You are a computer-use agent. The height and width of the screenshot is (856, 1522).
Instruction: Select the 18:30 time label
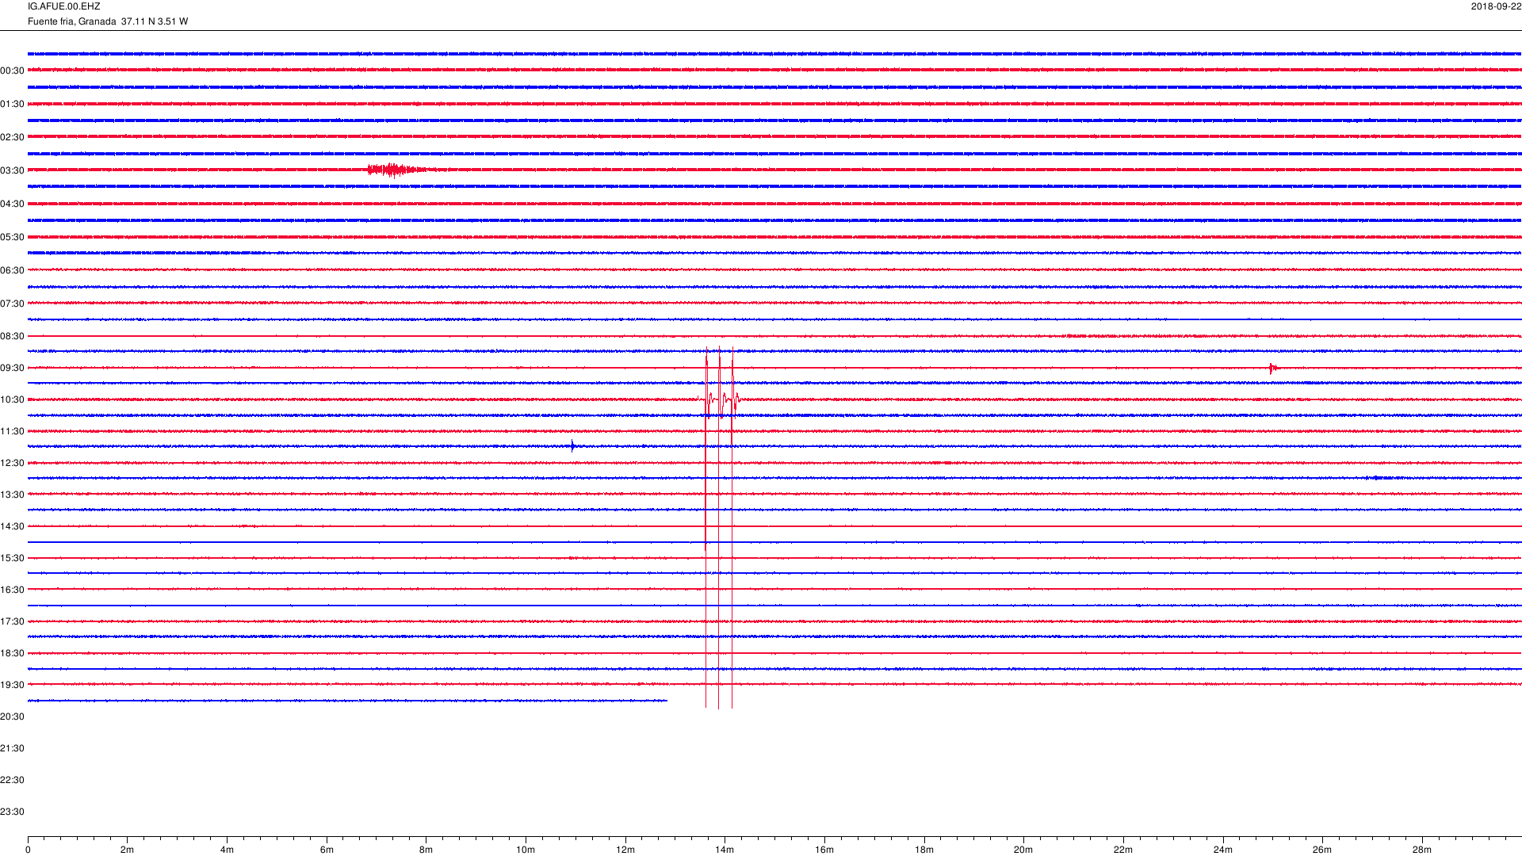[12, 653]
